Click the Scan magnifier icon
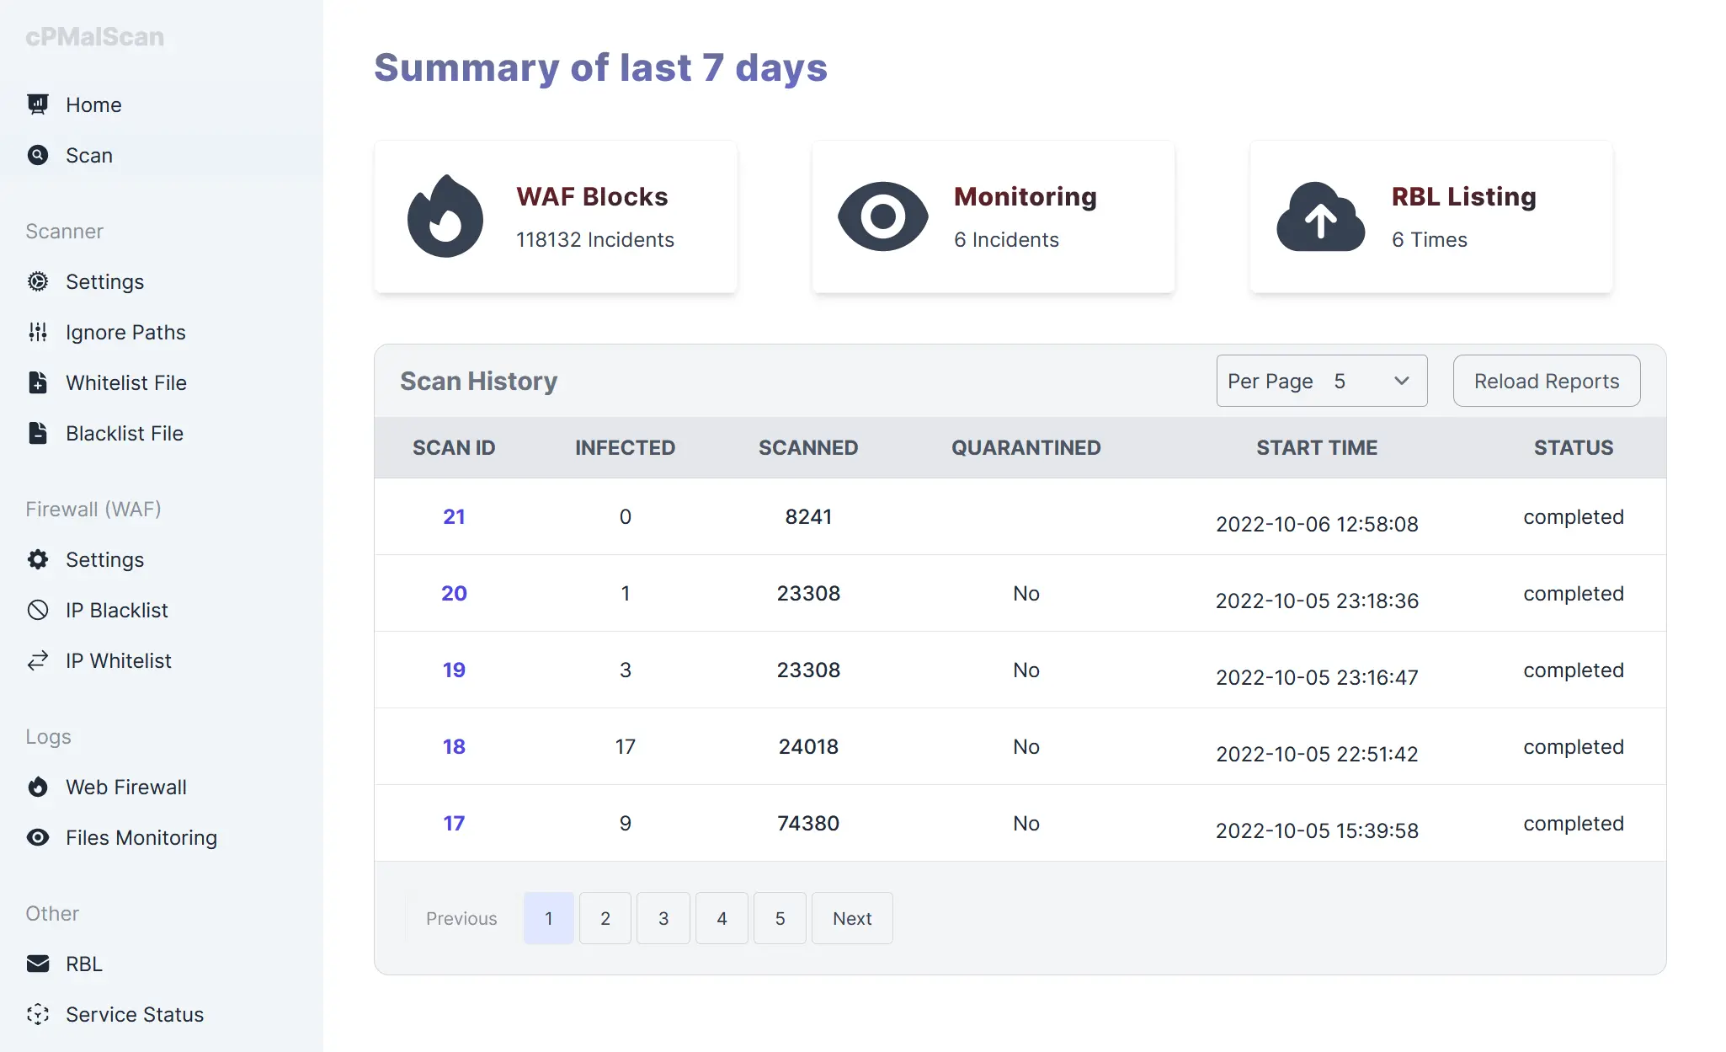The image size is (1726, 1052). coord(38,155)
